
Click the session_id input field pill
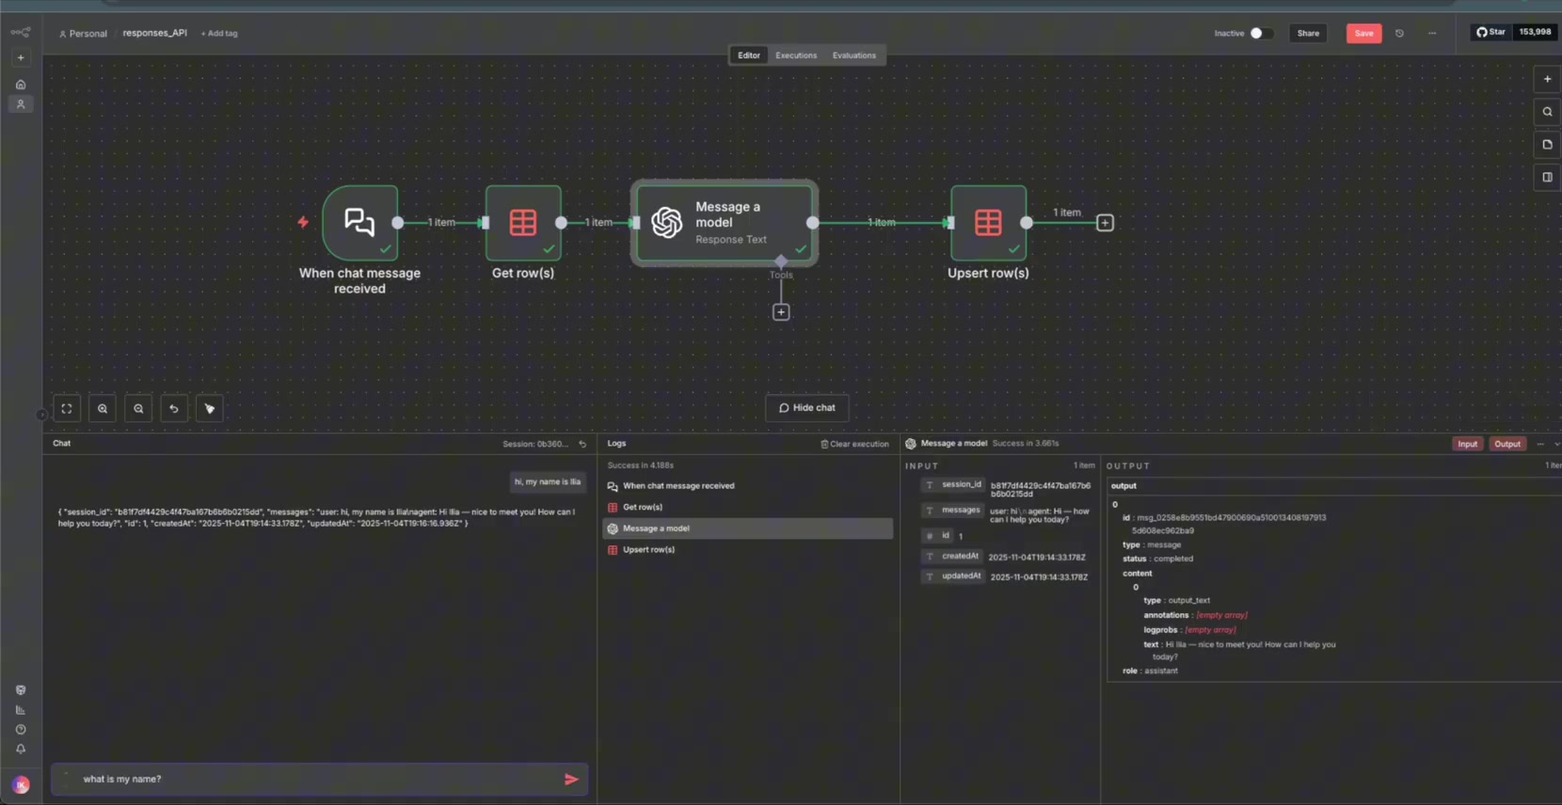tap(953, 485)
